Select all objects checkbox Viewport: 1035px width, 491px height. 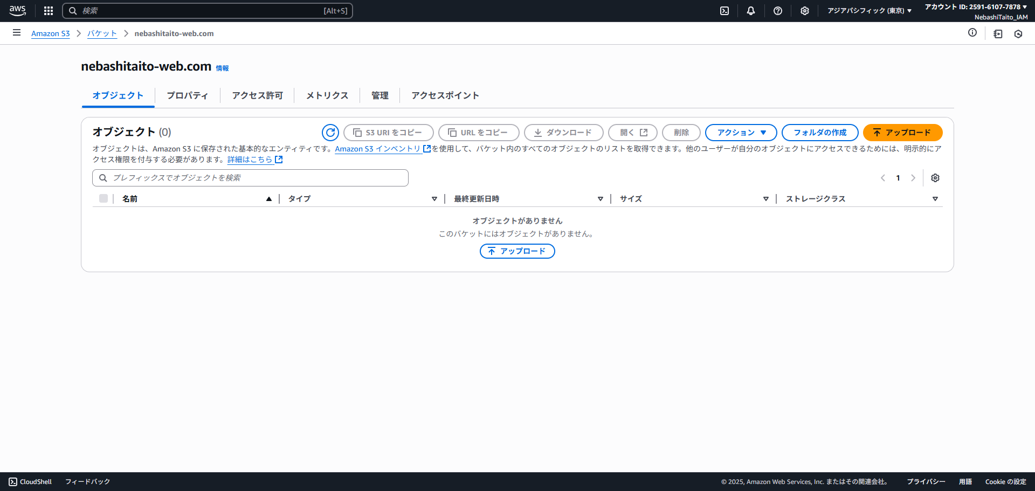click(103, 198)
